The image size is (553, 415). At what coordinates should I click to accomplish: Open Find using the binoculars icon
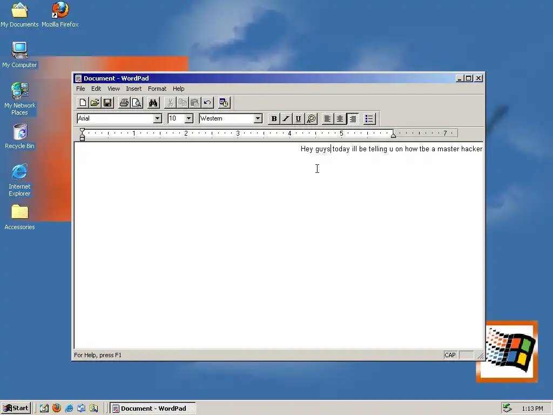(153, 103)
